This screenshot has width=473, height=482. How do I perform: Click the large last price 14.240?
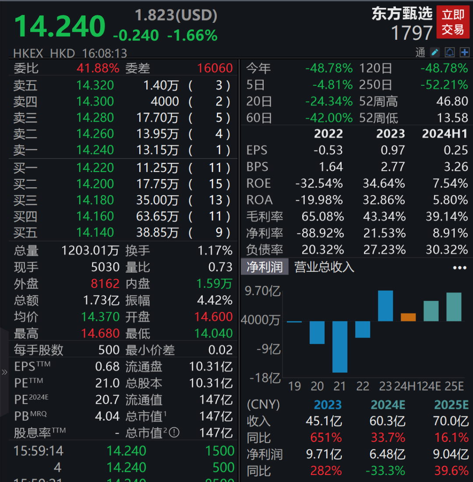[60, 26]
